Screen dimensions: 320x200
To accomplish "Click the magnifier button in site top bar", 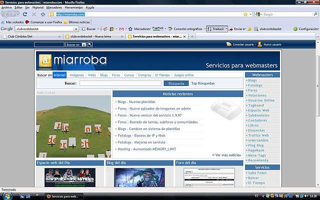I will click(90, 44).
